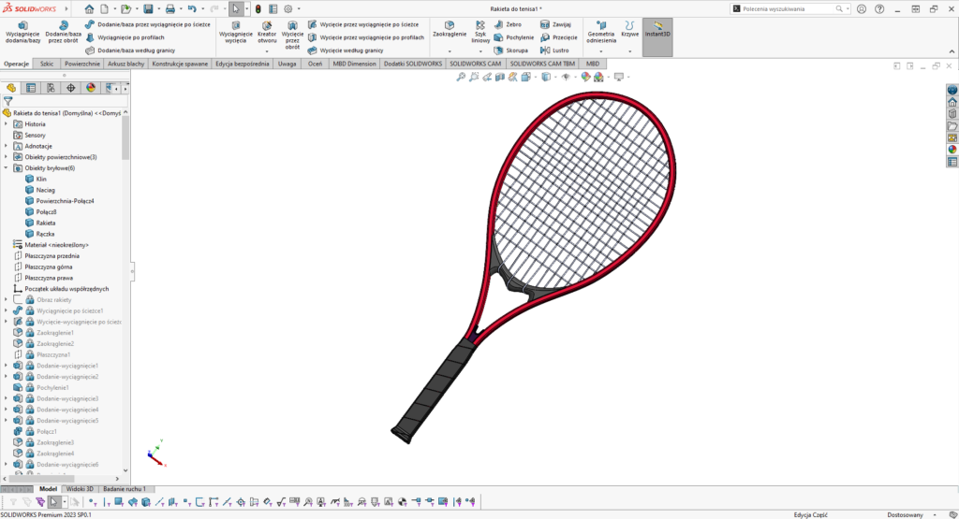Toggle the Instant3D button

coord(657,30)
